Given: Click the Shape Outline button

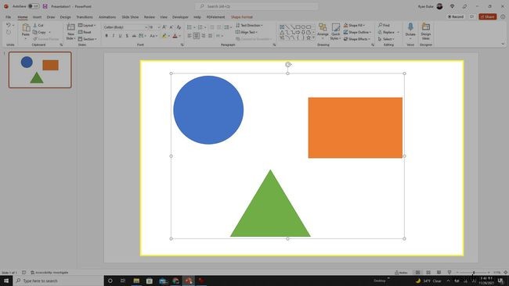Looking at the screenshot, I should click(357, 32).
